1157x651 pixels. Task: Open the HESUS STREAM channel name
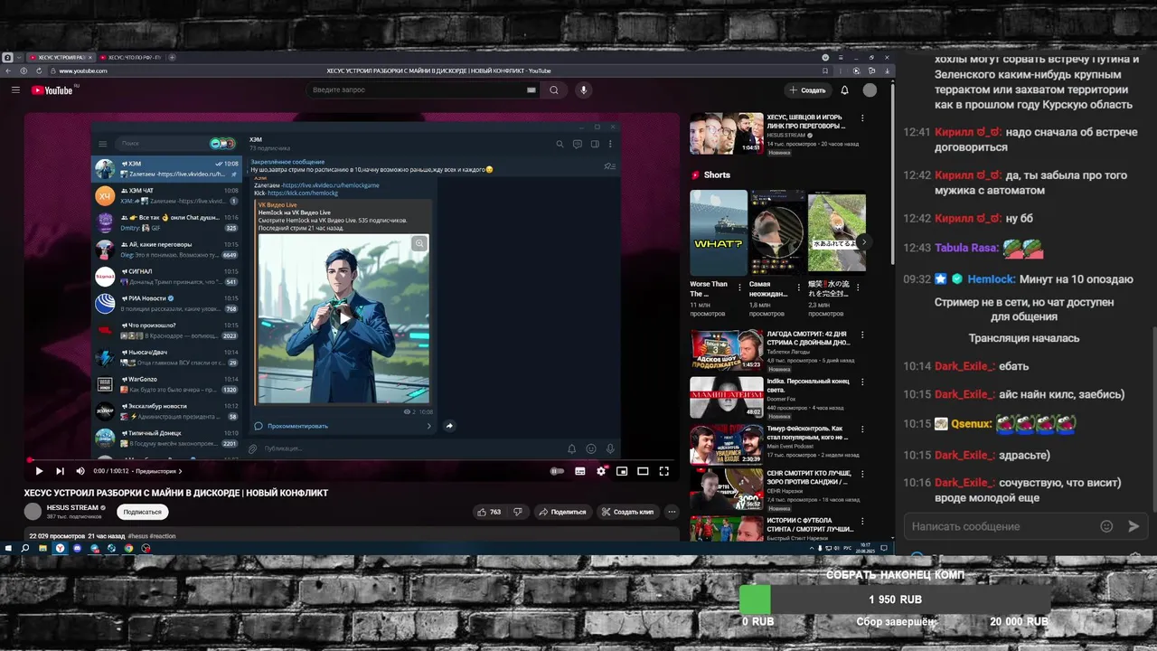click(x=72, y=507)
